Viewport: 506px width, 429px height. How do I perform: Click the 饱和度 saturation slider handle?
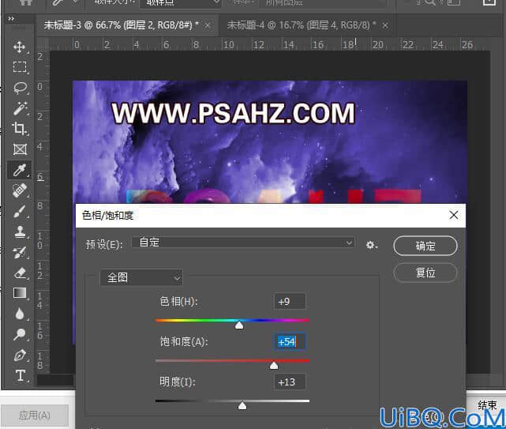[x=274, y=365]
